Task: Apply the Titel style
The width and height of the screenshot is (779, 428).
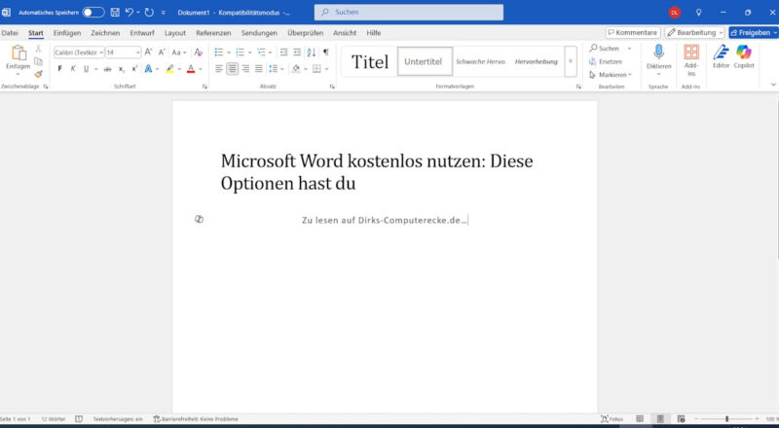Action: pyautogui.click(x=370, y=61)
